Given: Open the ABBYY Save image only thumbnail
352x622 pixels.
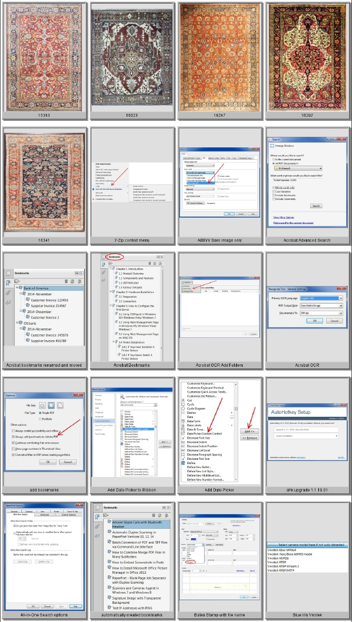Looking at the screenshot, I should click(219, 182).
